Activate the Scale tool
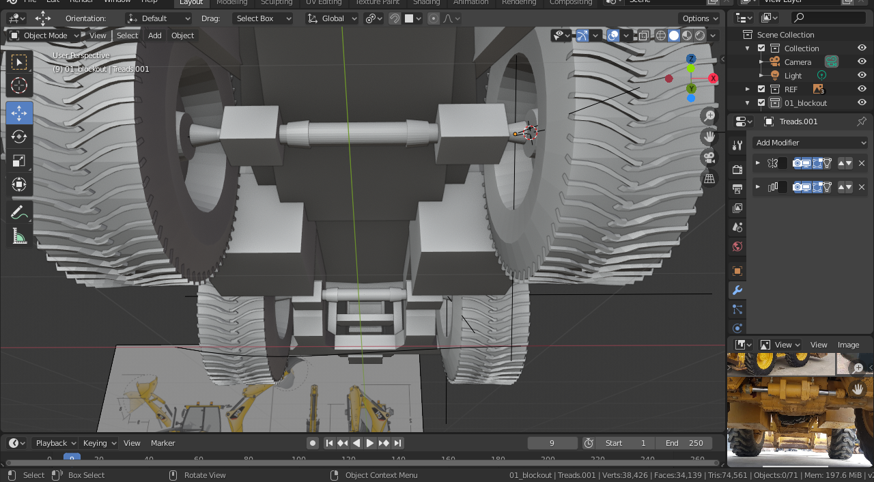This screenshot has height=482, width=874. point(19,160)
